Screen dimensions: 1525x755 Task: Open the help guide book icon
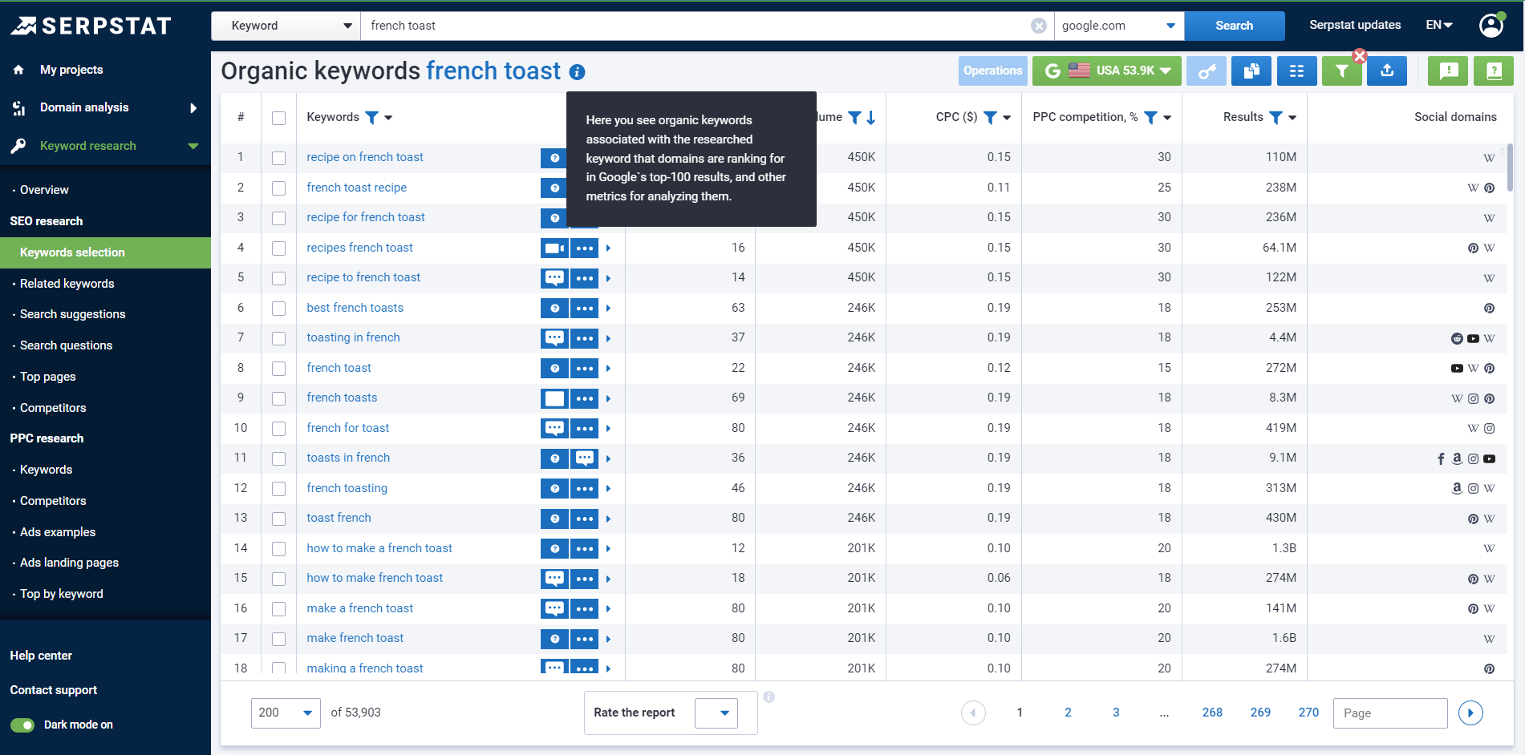1493,71
